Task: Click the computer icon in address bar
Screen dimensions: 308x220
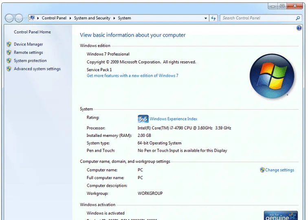Action: [32, 18]
